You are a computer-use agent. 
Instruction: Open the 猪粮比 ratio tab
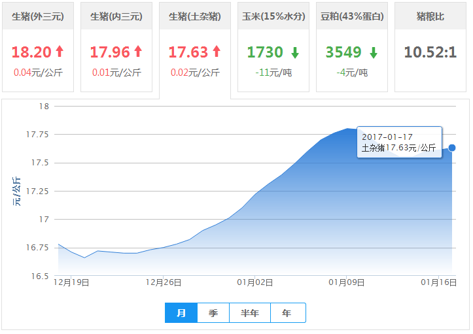[430, 16]
